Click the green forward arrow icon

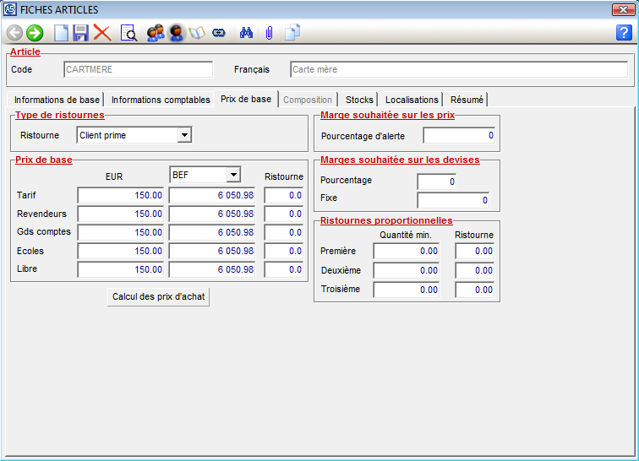35,33
